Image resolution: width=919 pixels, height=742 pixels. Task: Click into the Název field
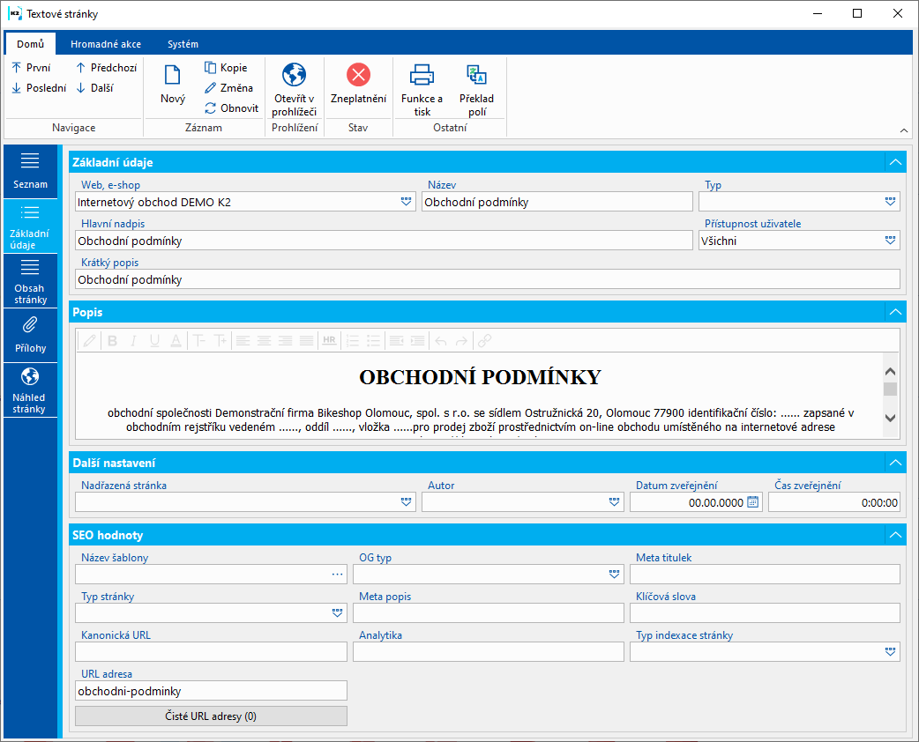[557, 202]
